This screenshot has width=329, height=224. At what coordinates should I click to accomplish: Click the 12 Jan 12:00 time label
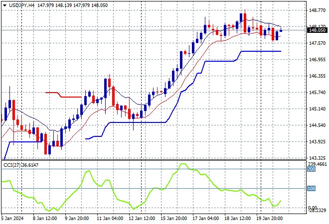tap(141, 218)
